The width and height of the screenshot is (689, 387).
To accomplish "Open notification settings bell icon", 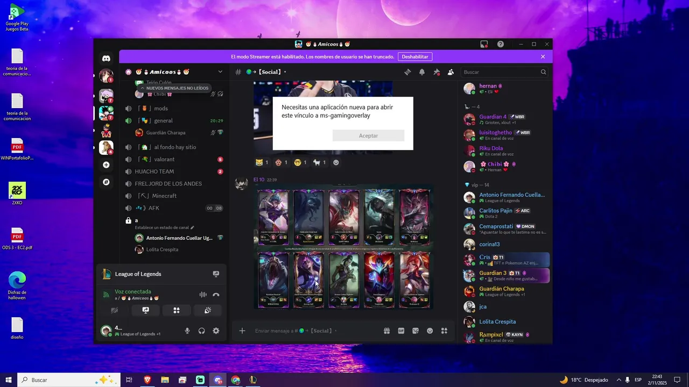I will click(x=422, y=72).
